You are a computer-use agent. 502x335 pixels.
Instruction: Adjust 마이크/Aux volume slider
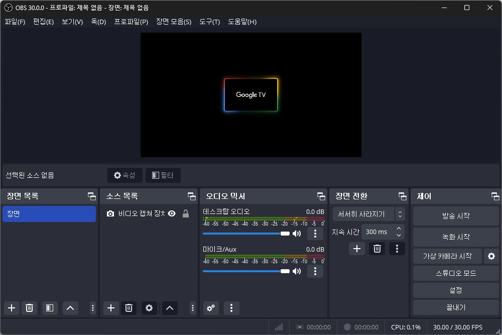point(246,271)
